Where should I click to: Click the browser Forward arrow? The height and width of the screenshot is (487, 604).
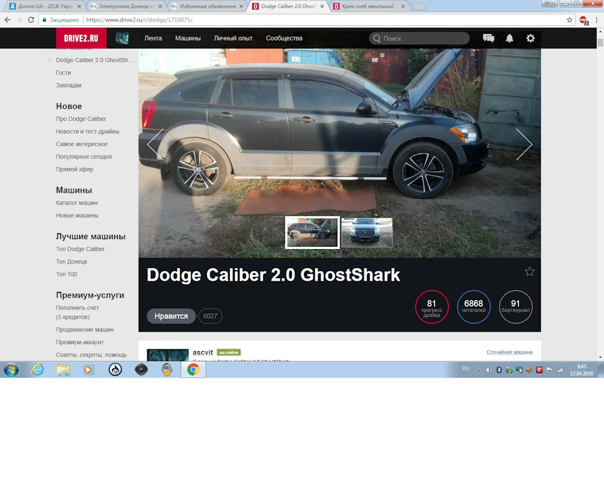point(20,20)
